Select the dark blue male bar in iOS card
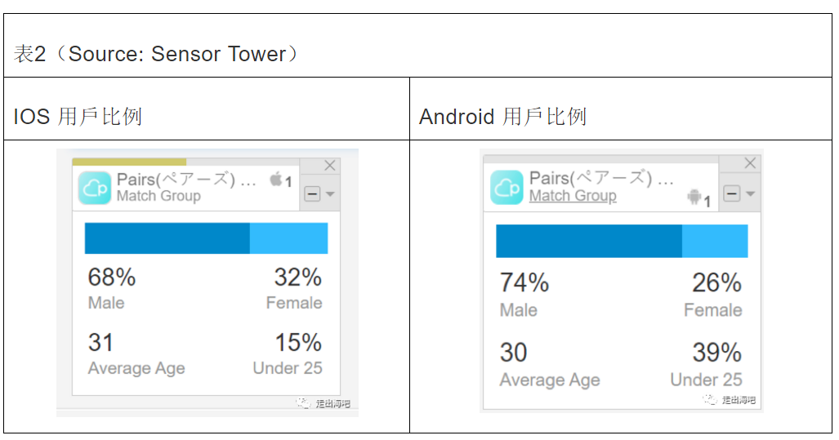The height and width of the screenshot is (440, 839). (167, 238)
